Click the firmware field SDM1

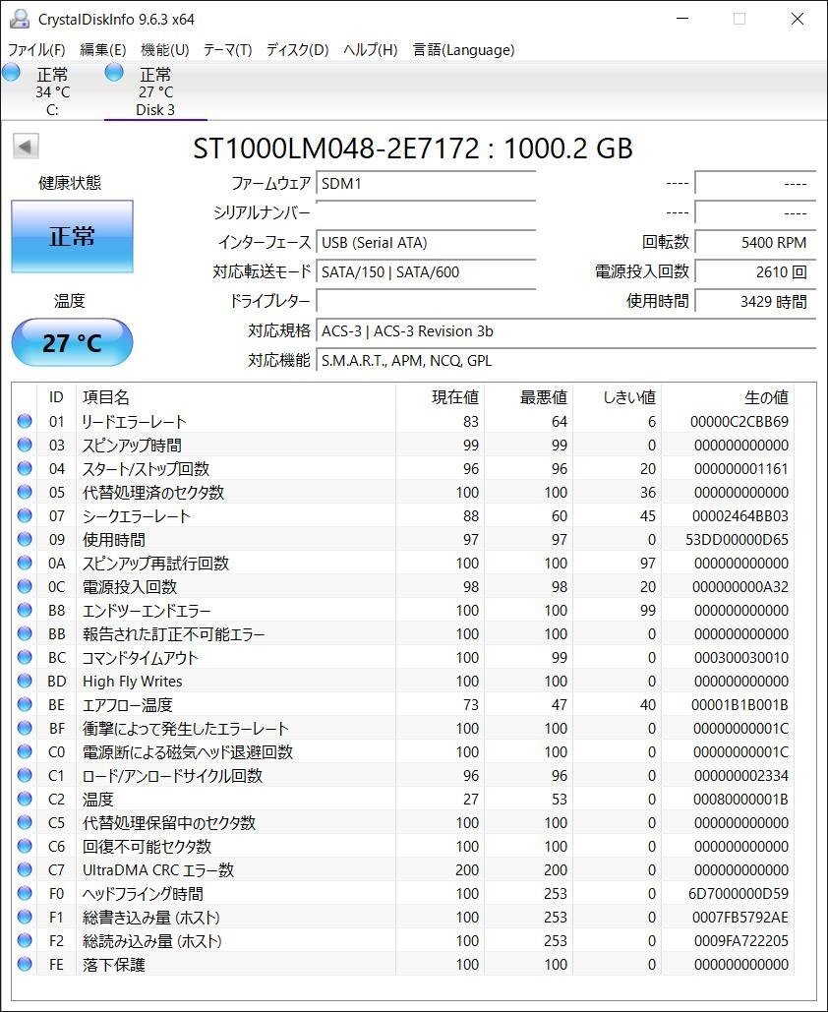[426, 184]
